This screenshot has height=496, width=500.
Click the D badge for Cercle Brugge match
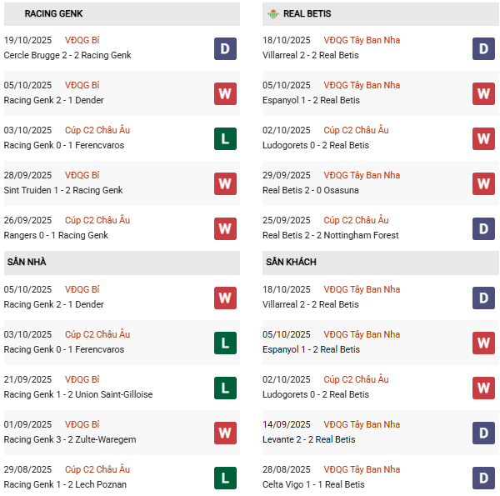pyautogui.click(x=225, y=48)
